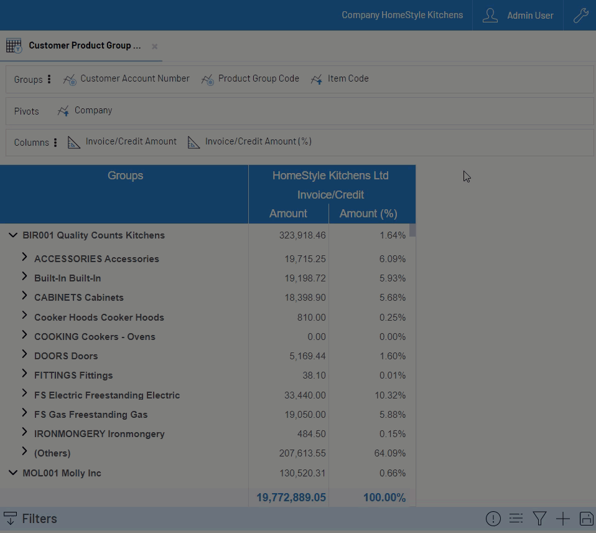Viewport: 596px width, 533px height.
Task: Select the Customer Product Group tab
Action: point(84,45)
